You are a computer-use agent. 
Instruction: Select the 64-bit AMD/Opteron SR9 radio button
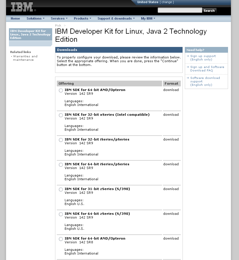tap(61, 90)
